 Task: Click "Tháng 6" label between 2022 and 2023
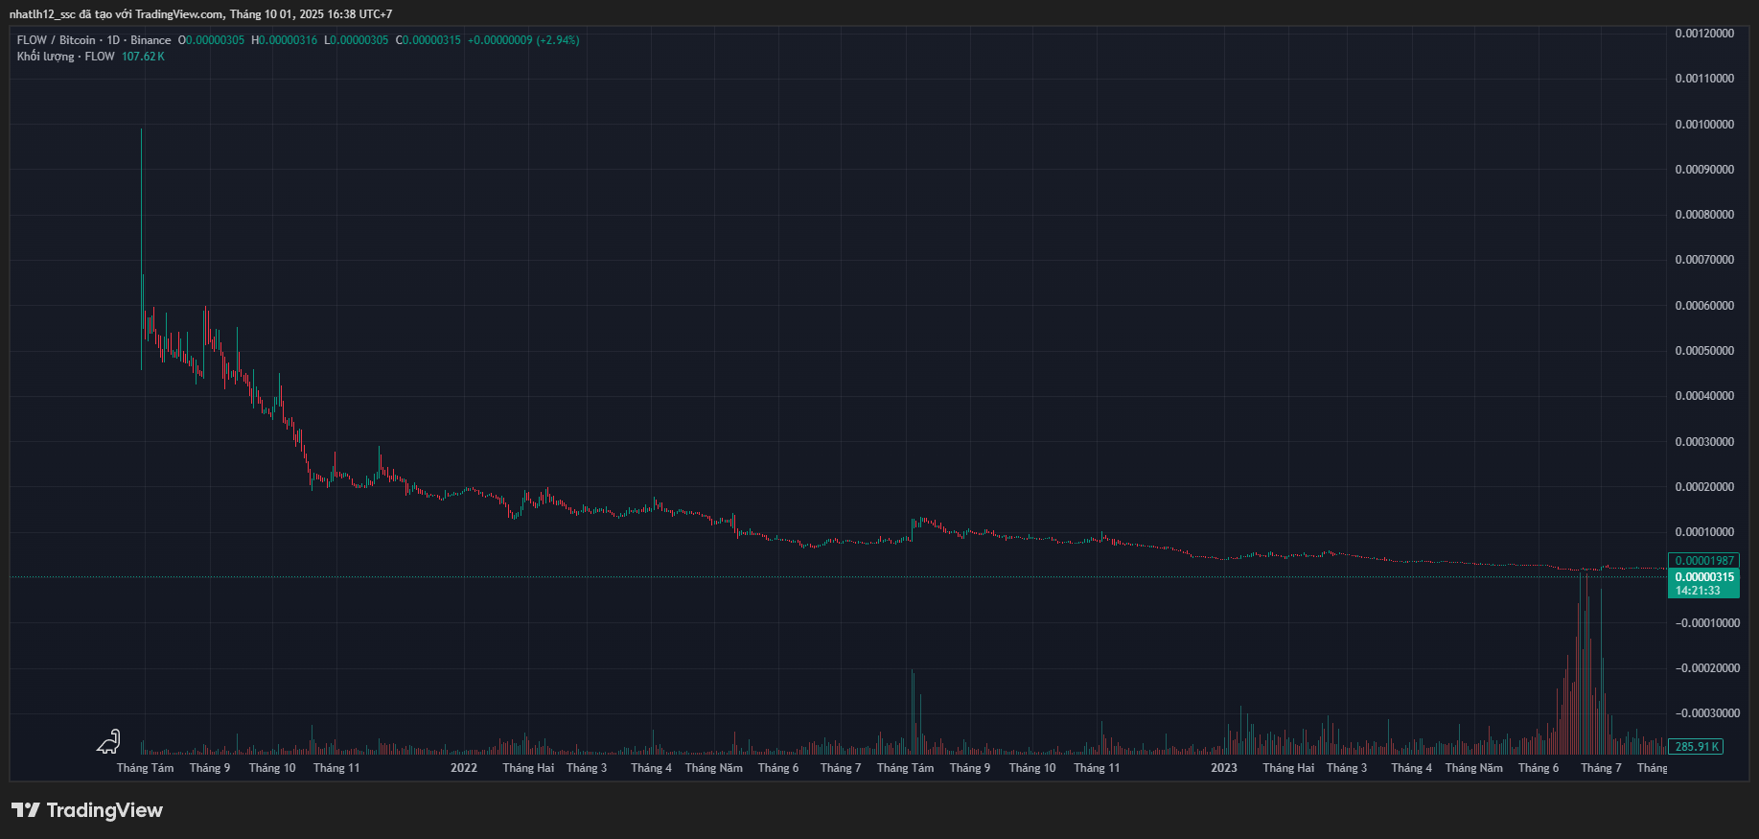click(778, 768)
